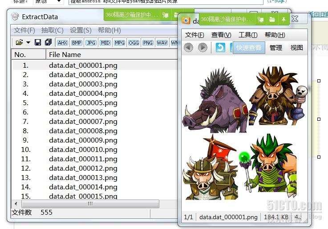This screenshot has height=229, width=328.
Task: Select data.dat_000009.png in the file list
Action: click(83, 140)
